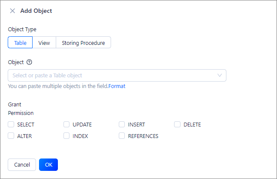Viewport: 277px width, 179px height.
Task: Close the Add Object dialog with X icon
Action: [12, 11]
